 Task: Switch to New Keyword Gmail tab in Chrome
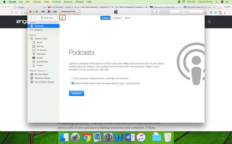pos(97,7)
